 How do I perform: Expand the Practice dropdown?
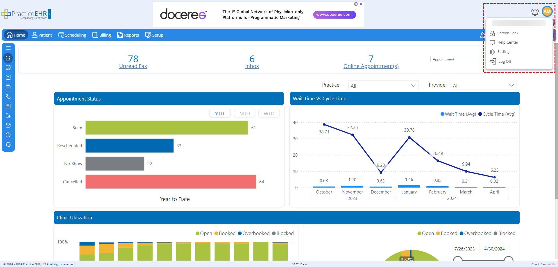383,86
